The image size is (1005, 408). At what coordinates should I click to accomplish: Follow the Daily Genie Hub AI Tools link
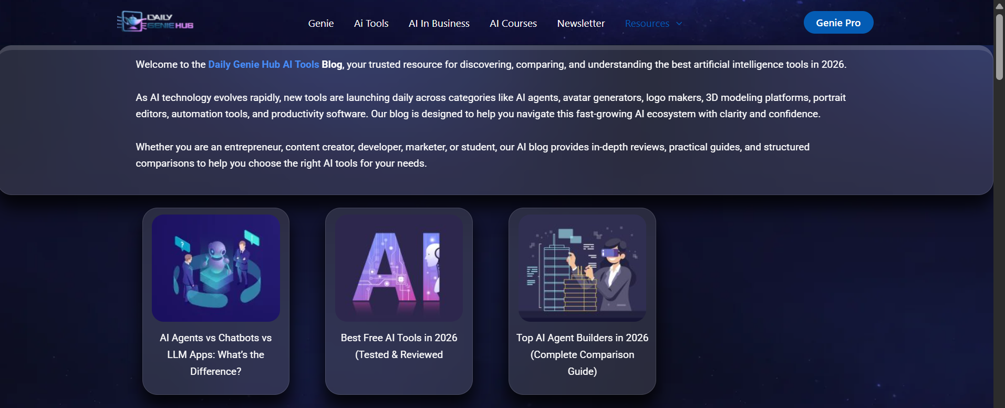tap(264, 64)
